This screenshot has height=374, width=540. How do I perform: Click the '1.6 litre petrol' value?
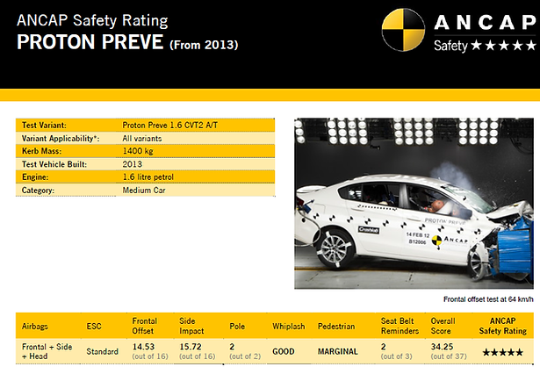click(x=148, y=177)
